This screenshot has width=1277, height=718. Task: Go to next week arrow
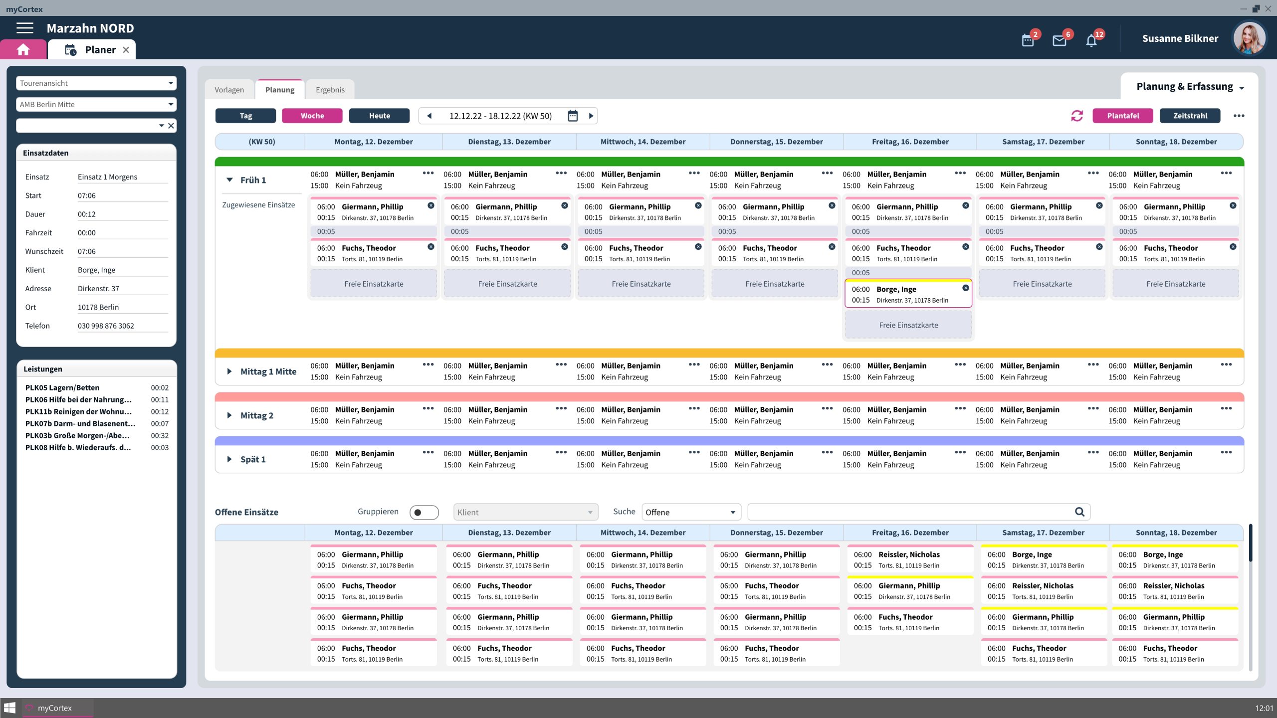coord(591,116)
